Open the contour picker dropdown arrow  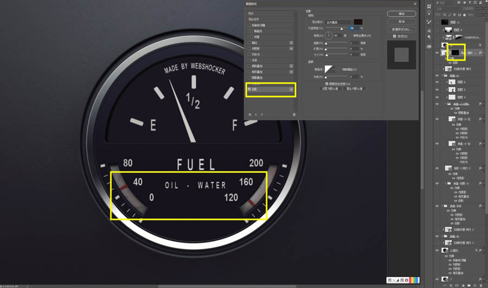point(334,69)
